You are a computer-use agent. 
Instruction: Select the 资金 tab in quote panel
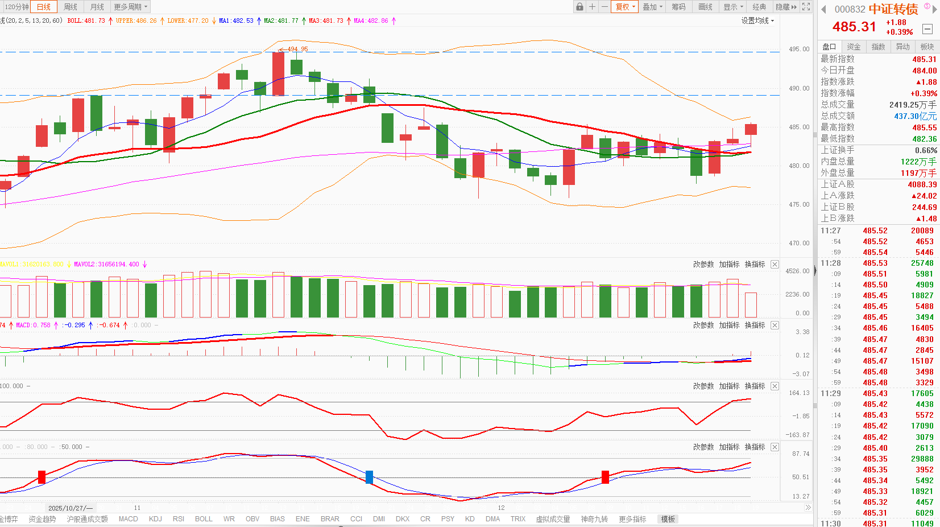(854, 47)
